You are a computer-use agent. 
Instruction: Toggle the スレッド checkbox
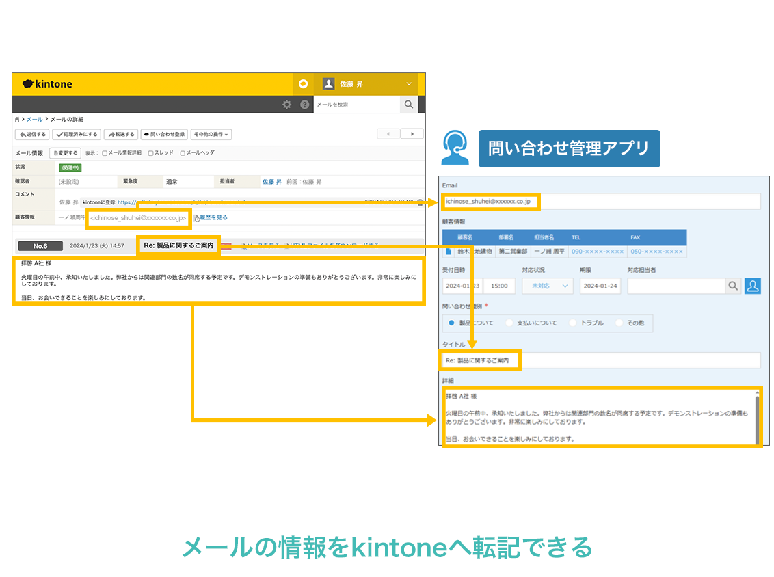click(x=150, y=153)
